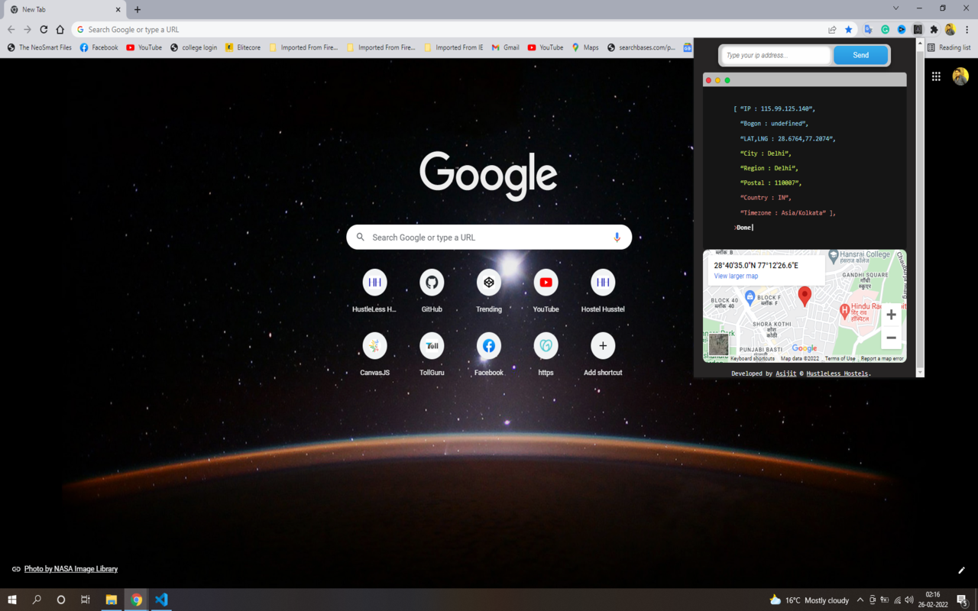
Task: Open the first Imported From Fire... folder
Action: click(x=303, y=47)
